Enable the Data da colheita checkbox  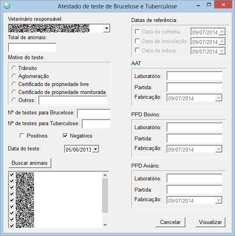pyautogui.click(x=137, y=32)
